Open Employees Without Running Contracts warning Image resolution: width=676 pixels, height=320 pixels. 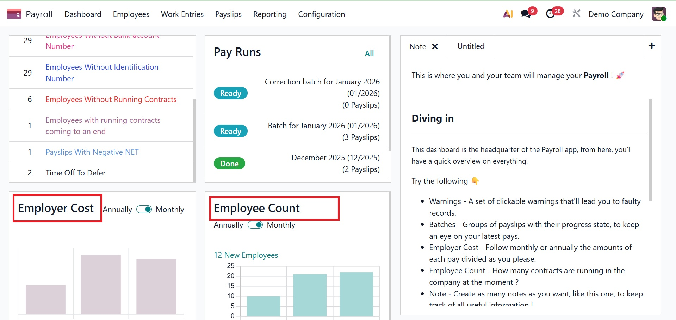pos(111,99)
